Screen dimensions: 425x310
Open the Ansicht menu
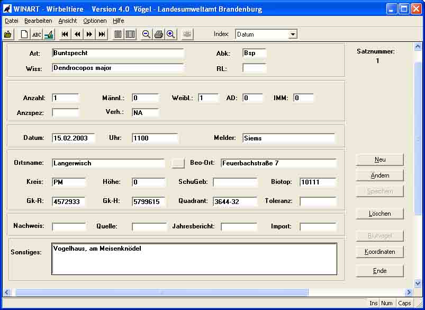tap(68, 21)
